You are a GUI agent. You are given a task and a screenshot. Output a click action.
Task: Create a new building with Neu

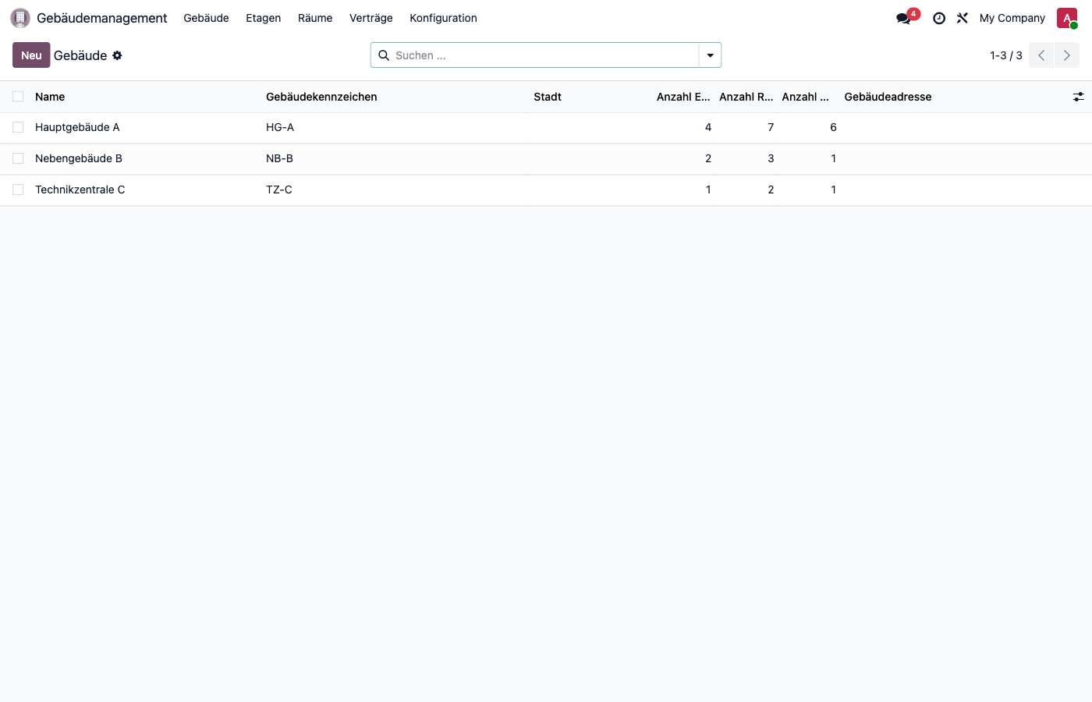pos(31,55)
